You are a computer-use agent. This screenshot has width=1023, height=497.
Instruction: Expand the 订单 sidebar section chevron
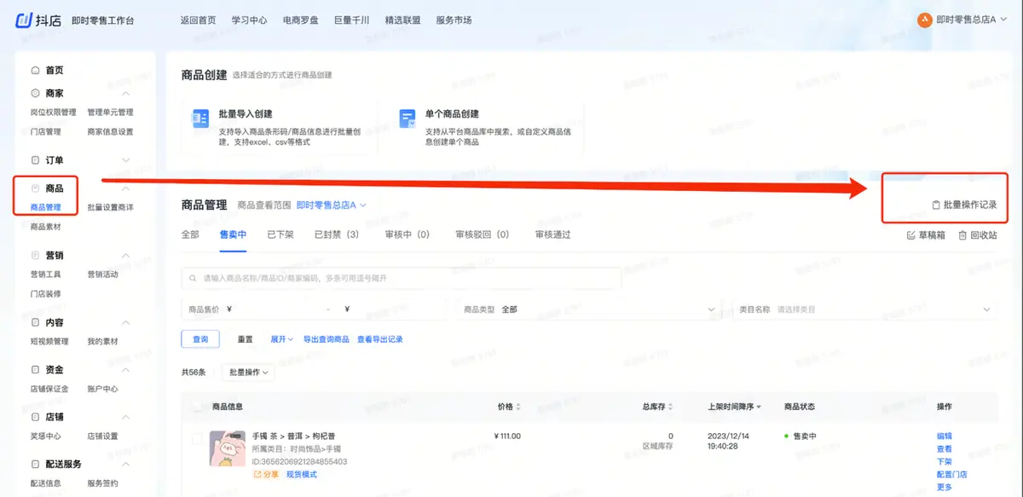point(126,160)
